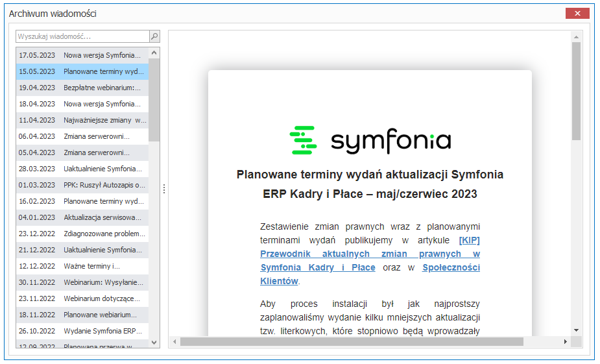Click preview horizontal scroll right arrow
This screenshot has width=600, height=364.
tap(566, 341)
